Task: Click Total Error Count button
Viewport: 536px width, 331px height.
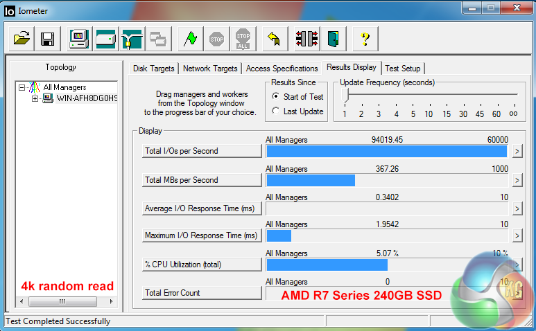Action: click(x=202, y=293)
